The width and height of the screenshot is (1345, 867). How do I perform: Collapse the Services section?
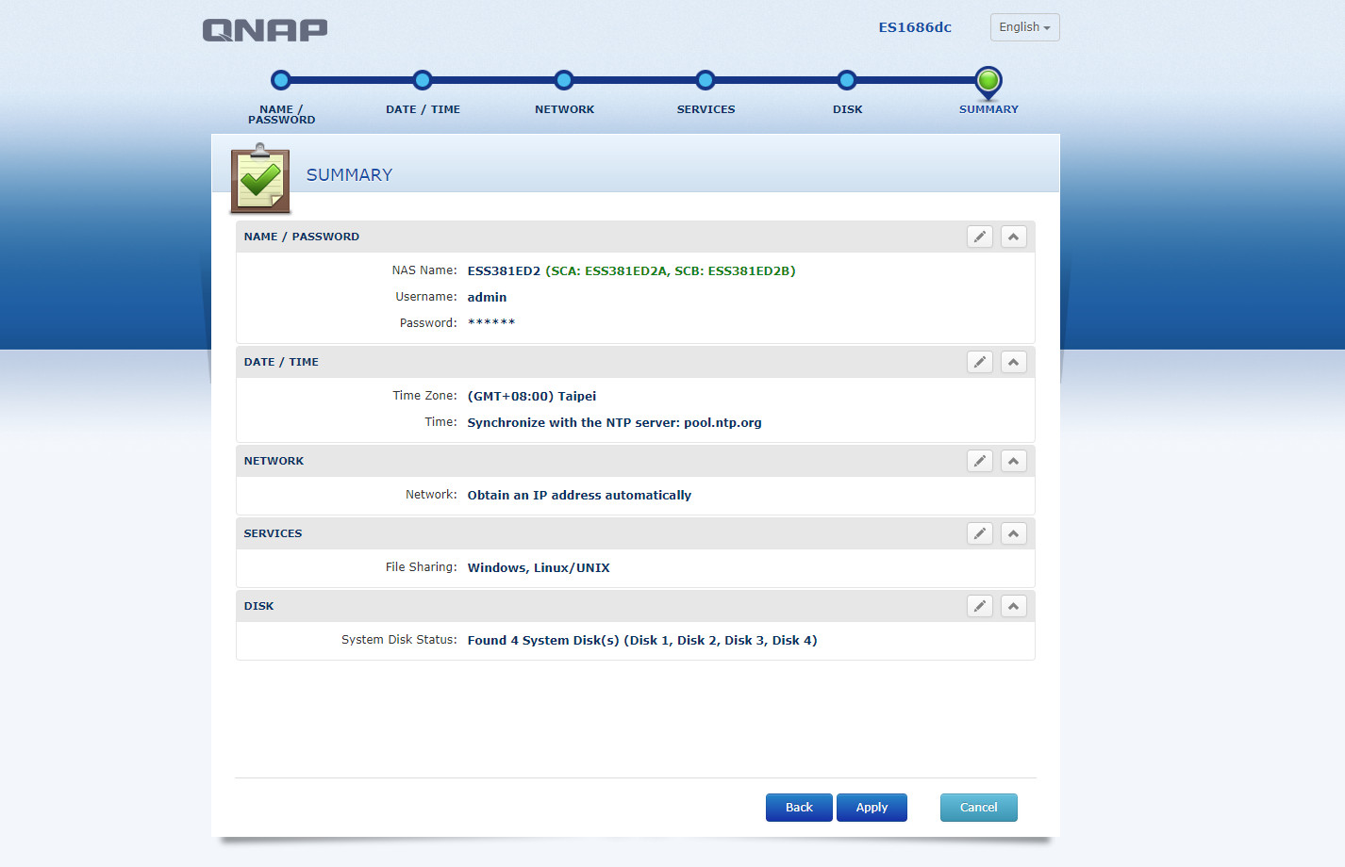[1013, 533]
